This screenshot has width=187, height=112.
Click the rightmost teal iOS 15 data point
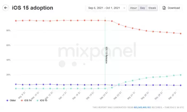coord(181,75)
